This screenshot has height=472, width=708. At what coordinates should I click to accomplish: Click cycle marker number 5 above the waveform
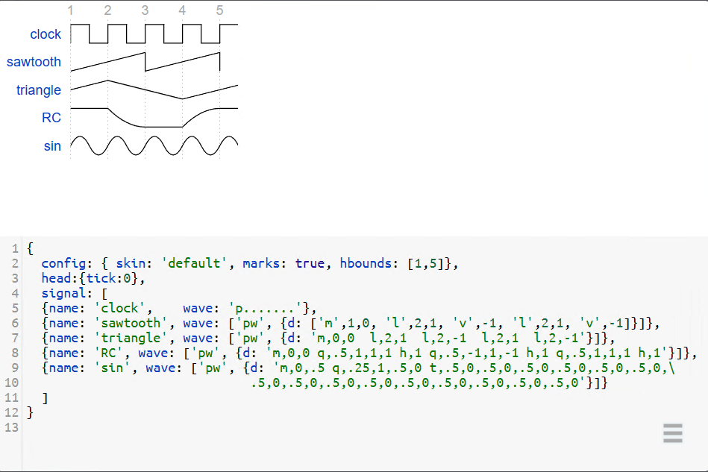tap(219, 10)
